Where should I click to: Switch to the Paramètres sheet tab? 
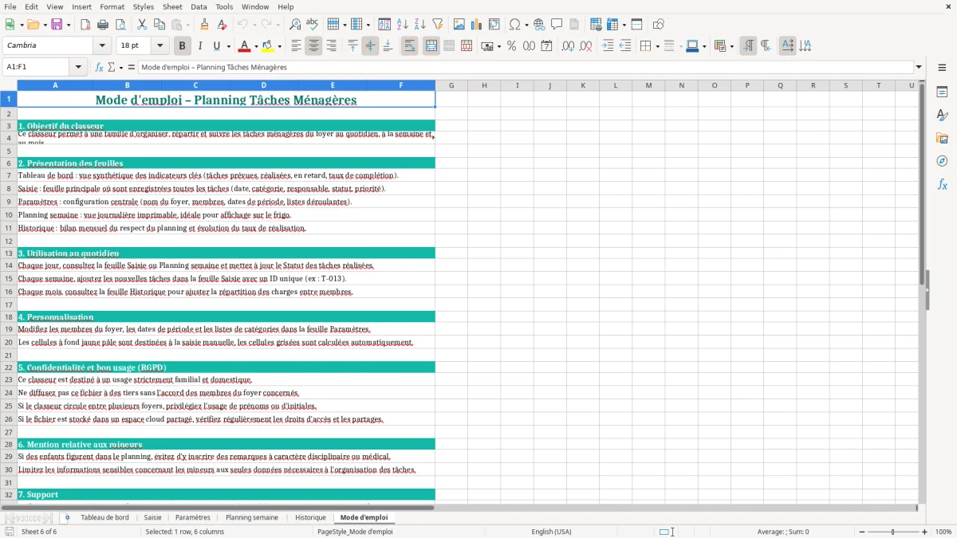pos(193,517)
